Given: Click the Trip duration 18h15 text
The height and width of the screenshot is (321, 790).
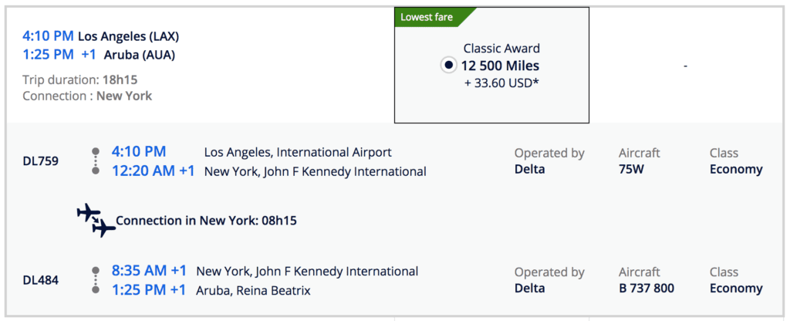Looking at the screenshot, I should tap(80, 79).
